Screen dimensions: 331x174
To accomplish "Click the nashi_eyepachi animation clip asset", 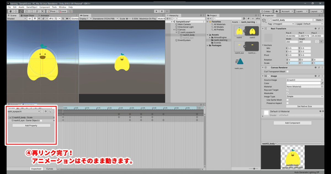I will pyautogui.click(x=239, y=62).
